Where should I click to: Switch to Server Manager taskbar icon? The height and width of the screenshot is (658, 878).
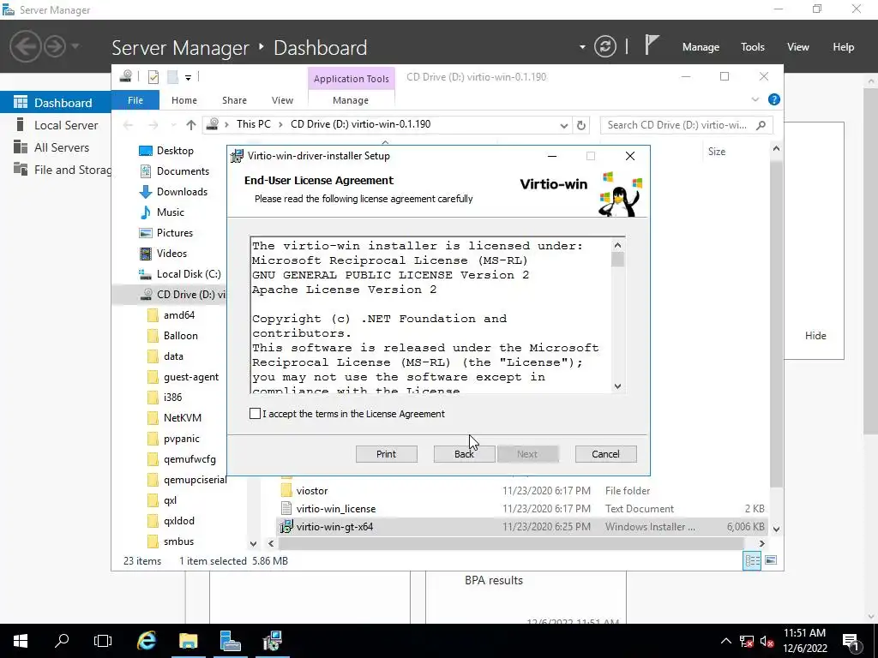pyautogui.click(x=230, y=641)
